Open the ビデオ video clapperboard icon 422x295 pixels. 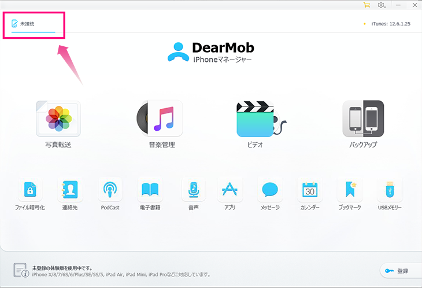pos(261,119)
